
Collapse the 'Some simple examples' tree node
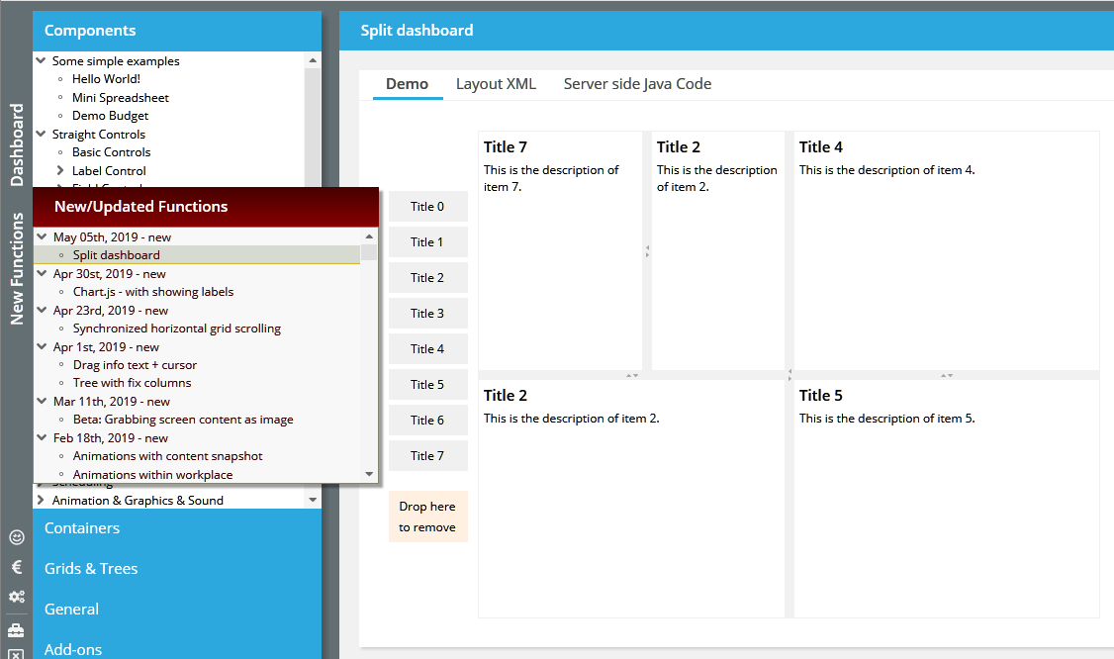pyautogui.click(x=42, y=60)
